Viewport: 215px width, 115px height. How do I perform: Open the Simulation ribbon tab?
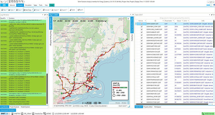point(28,5)
